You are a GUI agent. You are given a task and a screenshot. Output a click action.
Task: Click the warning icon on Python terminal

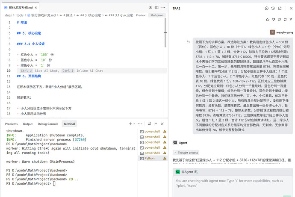point(165,158)
